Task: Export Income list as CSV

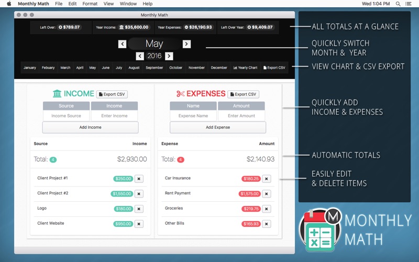Action: tap(112, 94)
